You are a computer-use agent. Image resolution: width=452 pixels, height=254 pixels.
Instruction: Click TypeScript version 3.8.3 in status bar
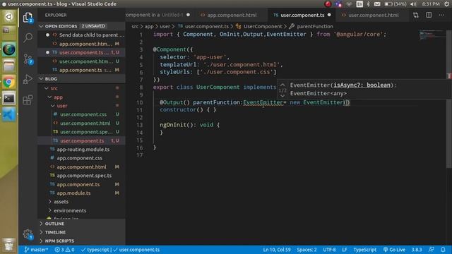click(x=417, y=250)
